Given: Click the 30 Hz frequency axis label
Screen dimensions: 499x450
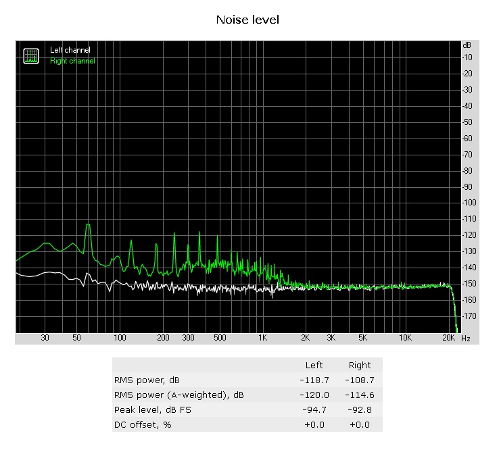Looking at the screenshot, I should [45, 338].
